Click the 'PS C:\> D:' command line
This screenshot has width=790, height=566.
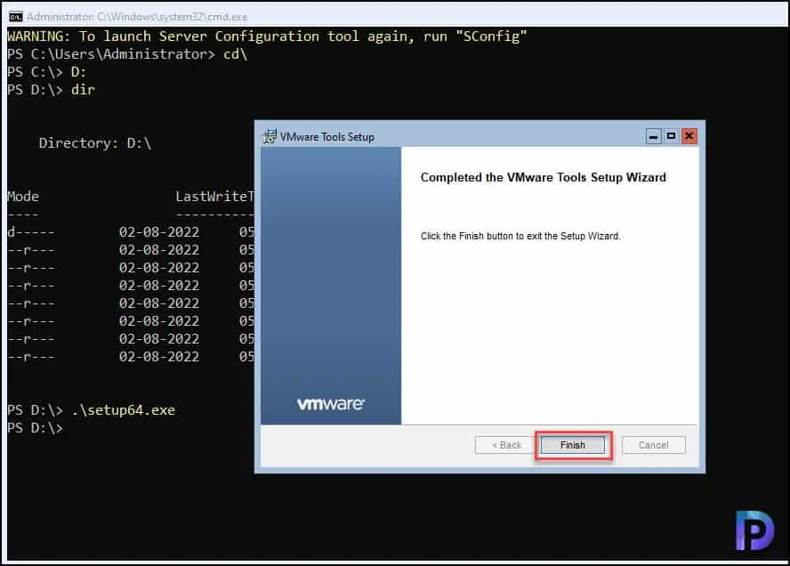click(47, 72)
